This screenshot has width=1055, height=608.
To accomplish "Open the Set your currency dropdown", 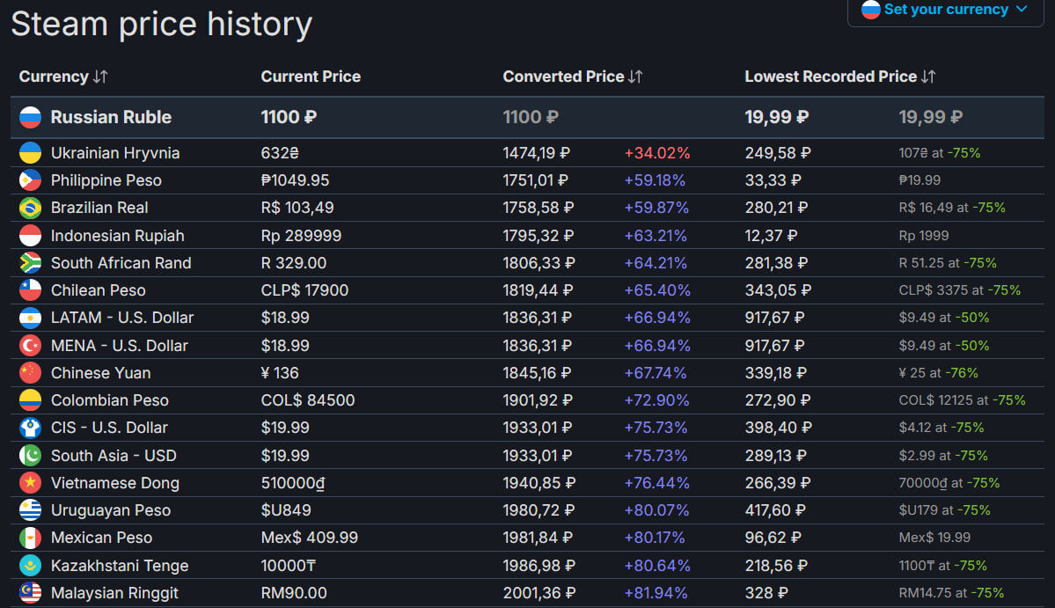I will (x=944, y=10).
